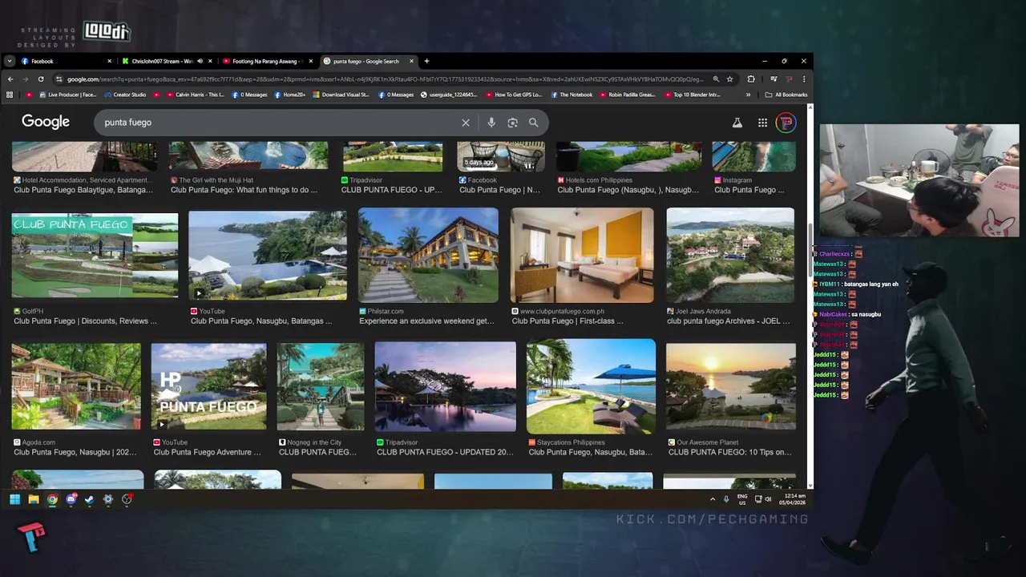1026x577 pixels.
Task: Open Top 10 Blender Intro bookmark
Action: (692, 95)
